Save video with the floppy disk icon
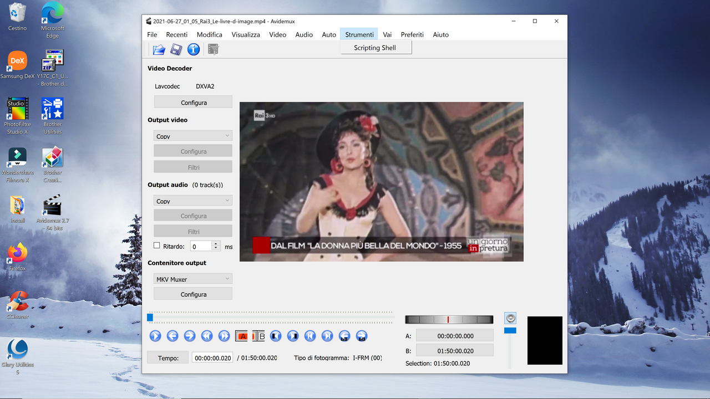Image resolution: width=710 pixels, height=399 pixels. (176, 49)
